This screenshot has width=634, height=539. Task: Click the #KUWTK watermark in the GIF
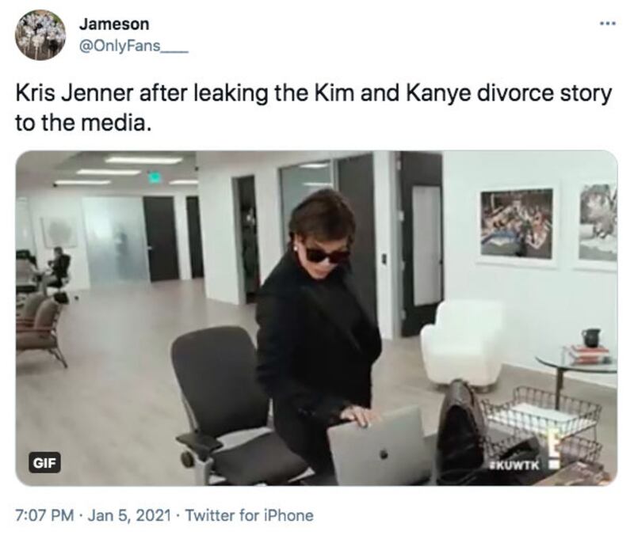514,465
